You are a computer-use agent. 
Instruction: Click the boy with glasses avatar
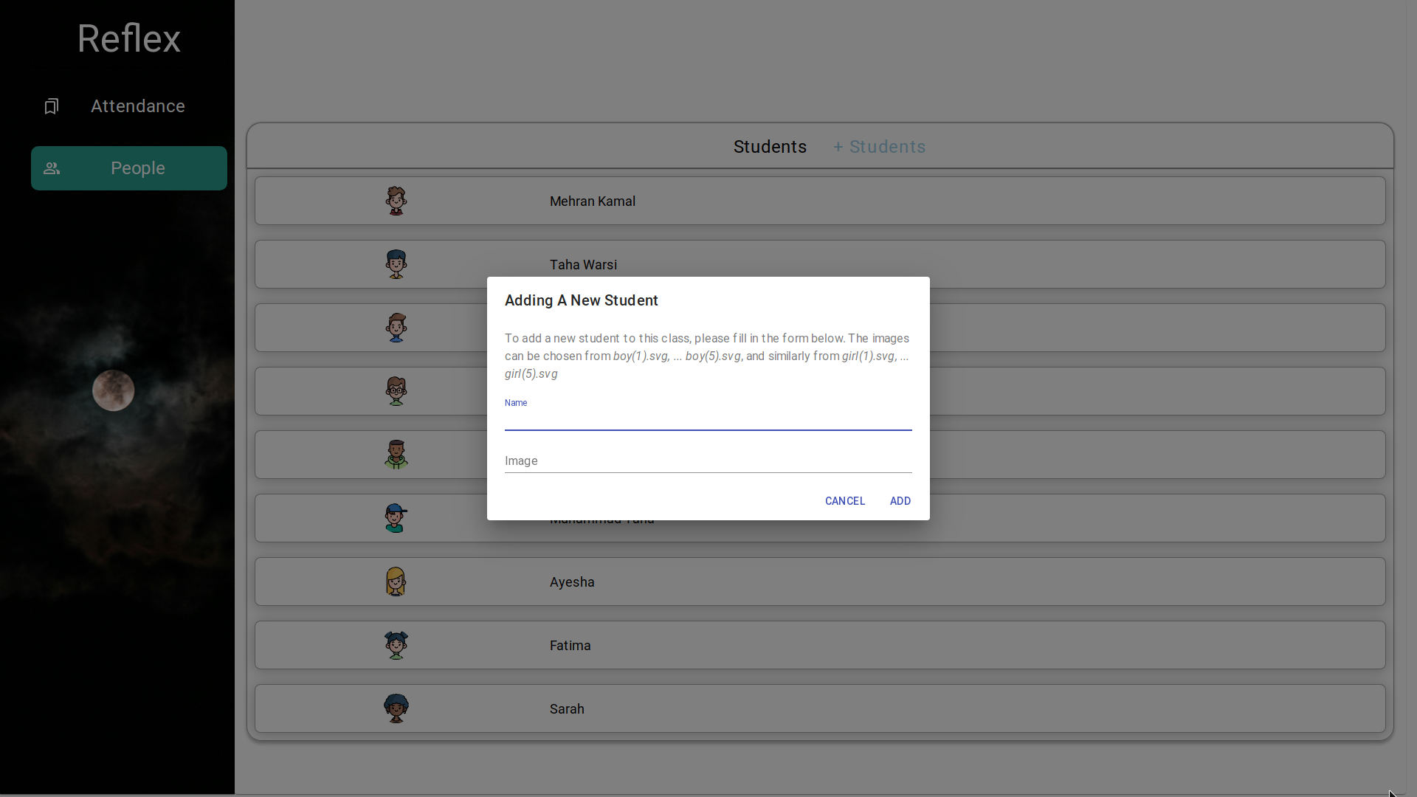[x=396, y=391]
